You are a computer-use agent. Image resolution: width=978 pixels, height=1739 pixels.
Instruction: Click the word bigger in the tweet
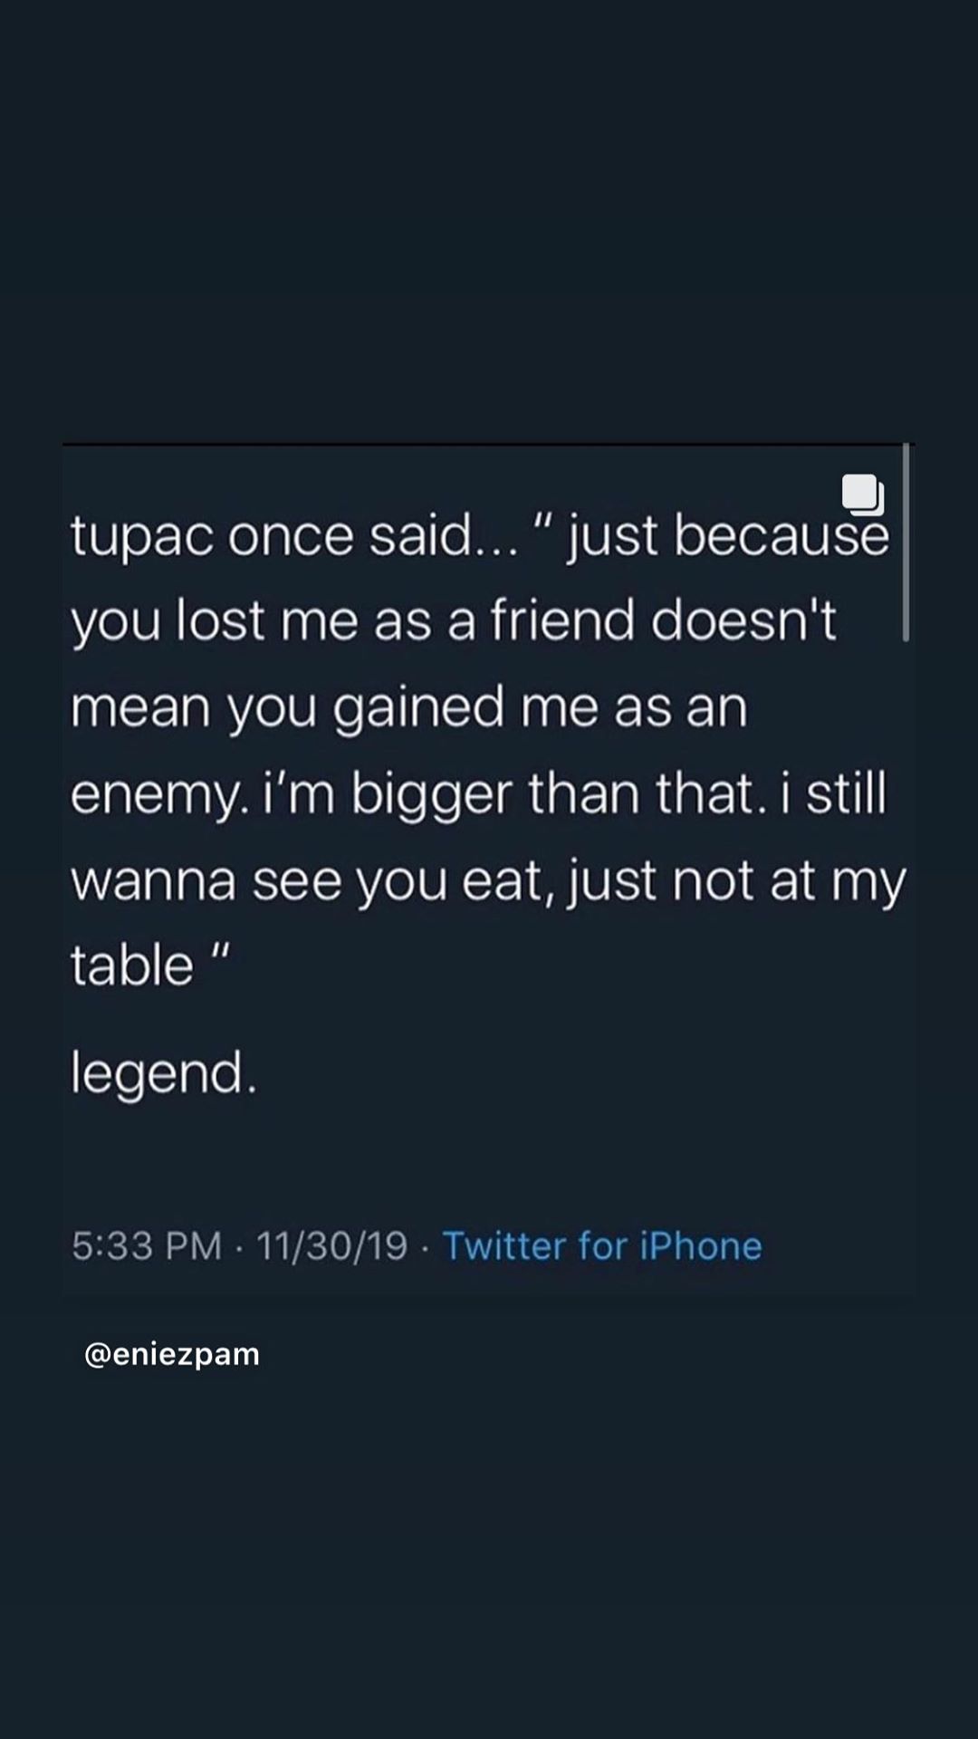[x=431, y=795]
